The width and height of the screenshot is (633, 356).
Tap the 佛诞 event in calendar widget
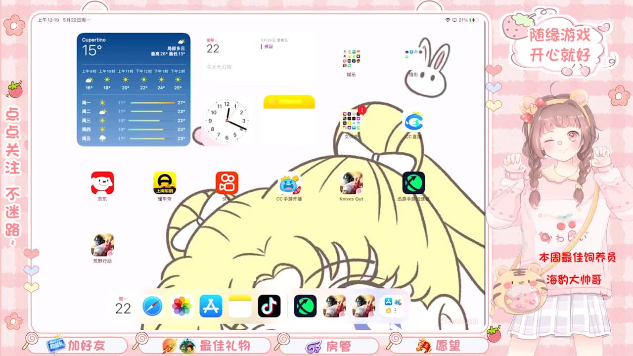[x=268, y=46]
